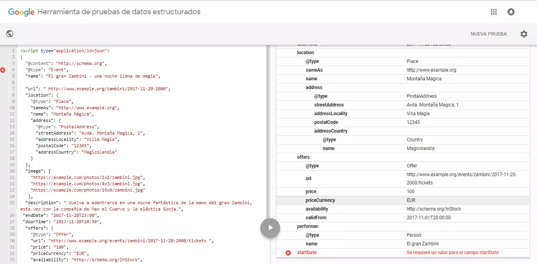Click the priceCurrency row
This screenshot has height=264, width=537.
403,200
